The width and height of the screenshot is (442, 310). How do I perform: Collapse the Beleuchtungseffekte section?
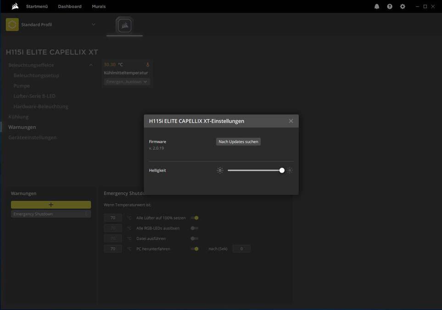91,65
